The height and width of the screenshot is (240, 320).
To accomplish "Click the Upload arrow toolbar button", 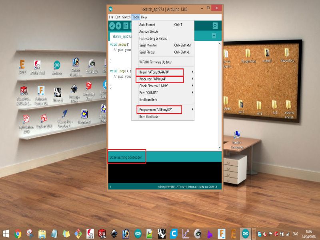I will point(118,26).
